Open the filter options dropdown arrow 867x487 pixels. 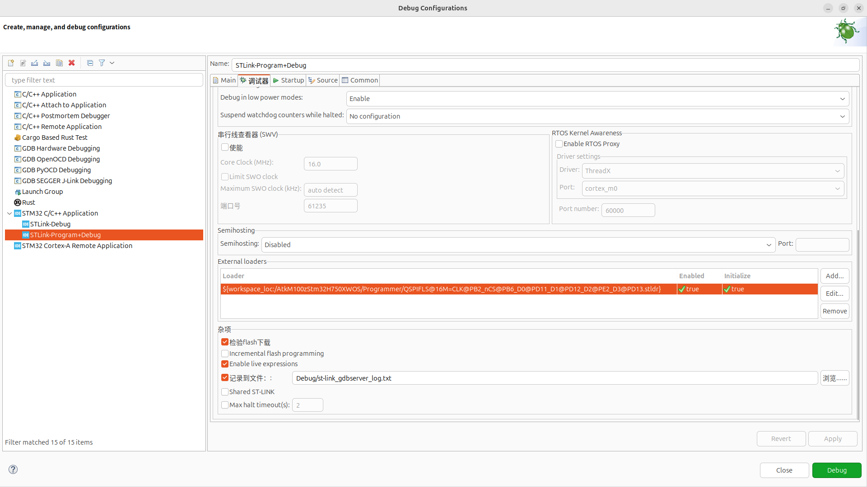[112, 63]
